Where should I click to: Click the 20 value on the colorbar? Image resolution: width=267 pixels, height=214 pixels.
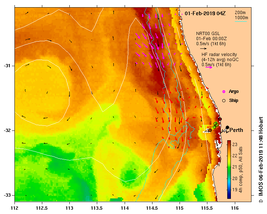pos(235,178)
